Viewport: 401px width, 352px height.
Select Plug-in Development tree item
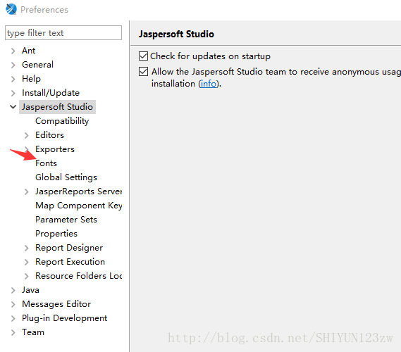point(64,318)
